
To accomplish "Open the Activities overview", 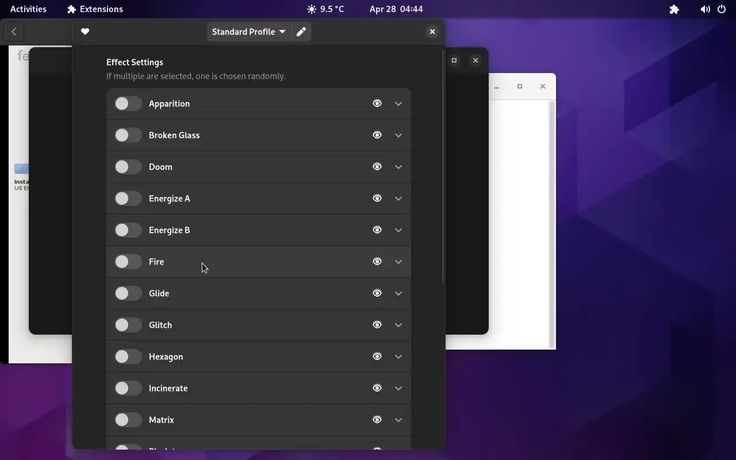I will [28, 9].
